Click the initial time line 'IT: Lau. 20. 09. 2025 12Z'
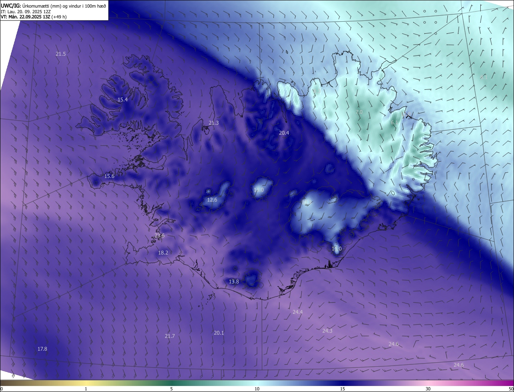514x392 pixels. pos(26,11)
